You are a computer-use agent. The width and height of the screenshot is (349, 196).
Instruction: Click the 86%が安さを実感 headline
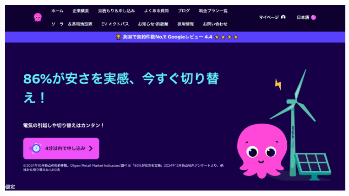(121, 88)
